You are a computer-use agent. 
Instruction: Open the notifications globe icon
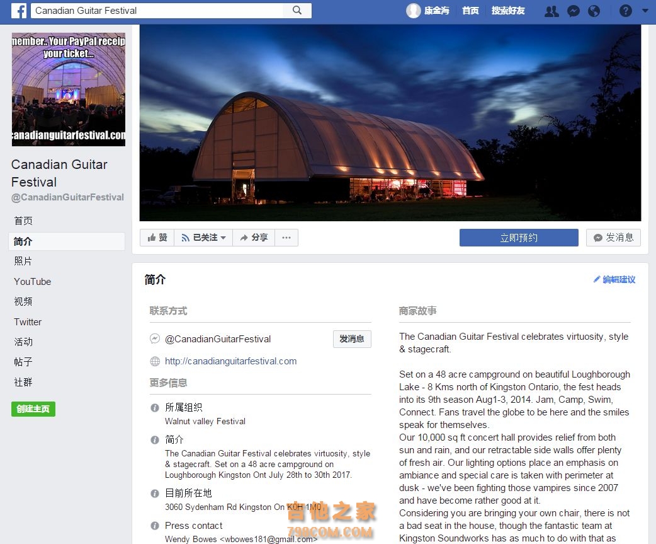[594, 11]
